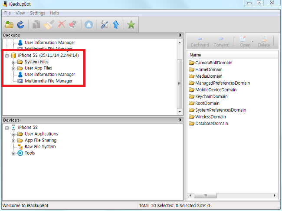This screenshot has height=211, width=282.
Task: Click the green star toolbar icon
Action: (x=131, y=25)
